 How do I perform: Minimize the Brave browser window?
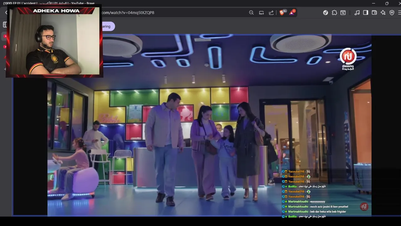(x=373, y=3)
